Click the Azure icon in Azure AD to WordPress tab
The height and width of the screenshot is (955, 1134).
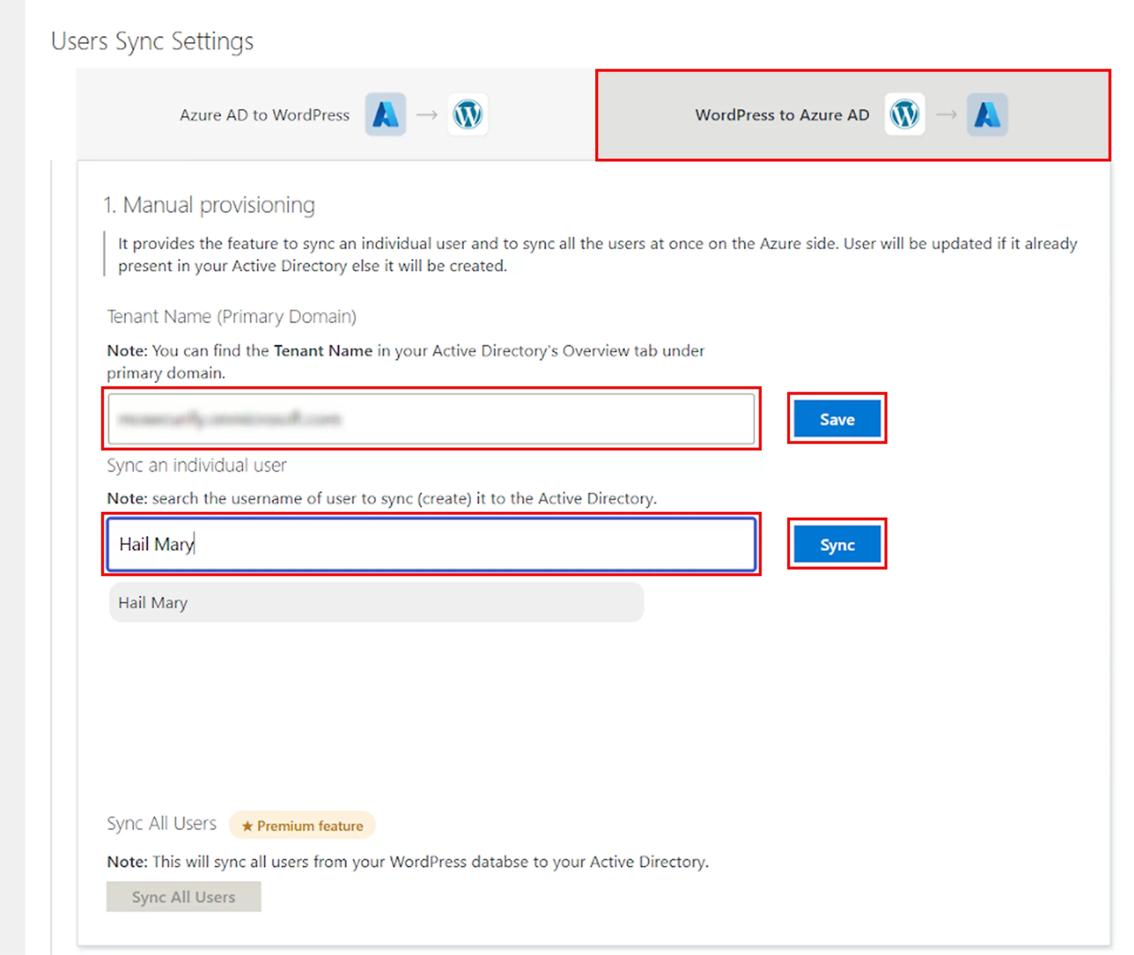coord(385,114)
